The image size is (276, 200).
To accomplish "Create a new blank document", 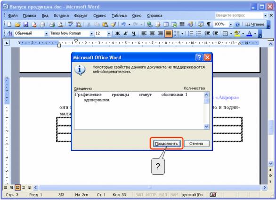I will [x=9, y=24].
